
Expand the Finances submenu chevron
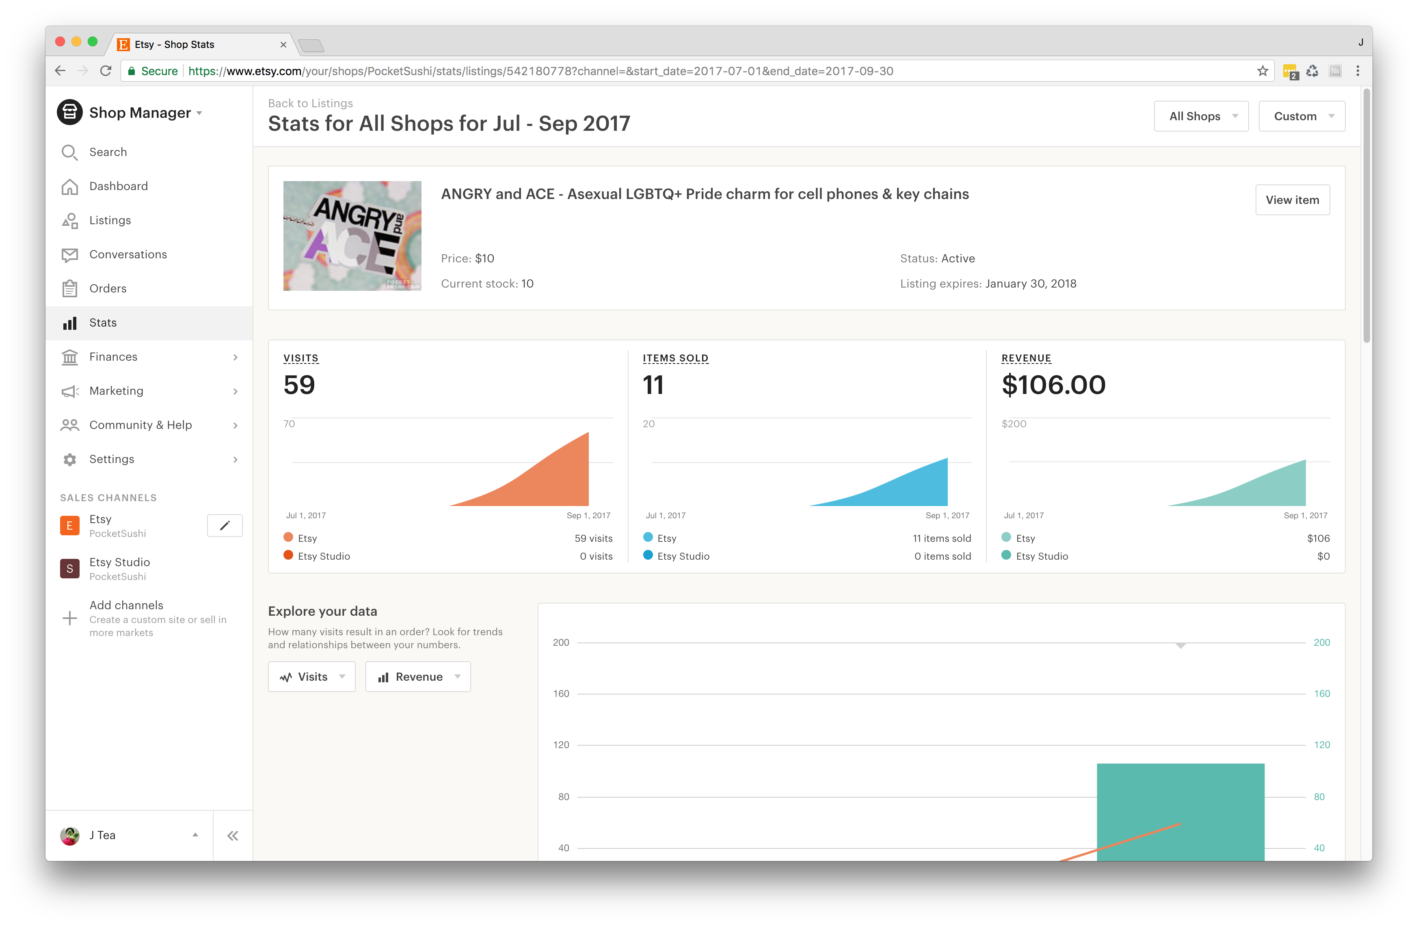(x=236, y=357)
